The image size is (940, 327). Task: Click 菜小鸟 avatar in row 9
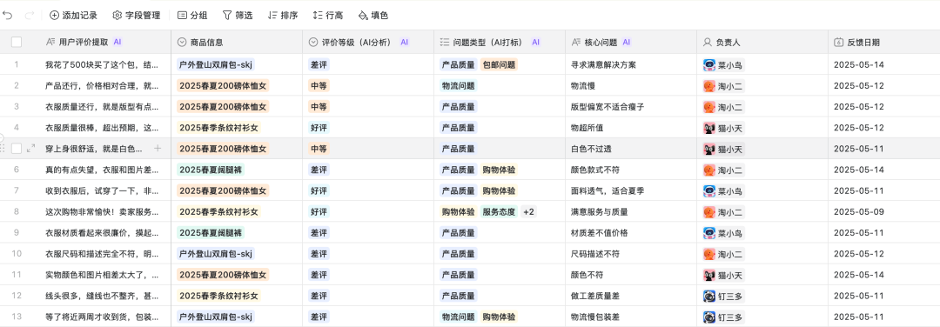[x=708, y=232]
